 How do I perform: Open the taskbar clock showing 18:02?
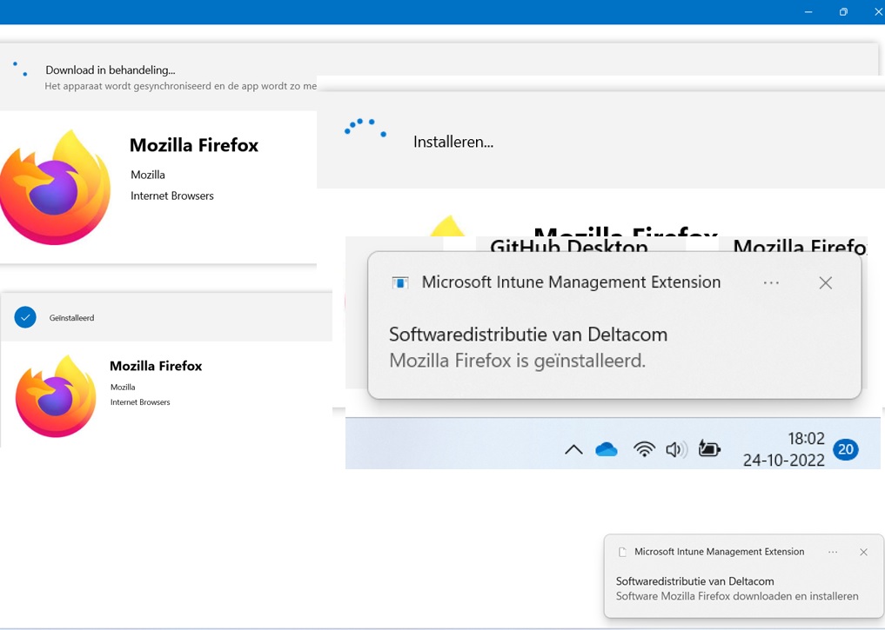coord(806,439)
